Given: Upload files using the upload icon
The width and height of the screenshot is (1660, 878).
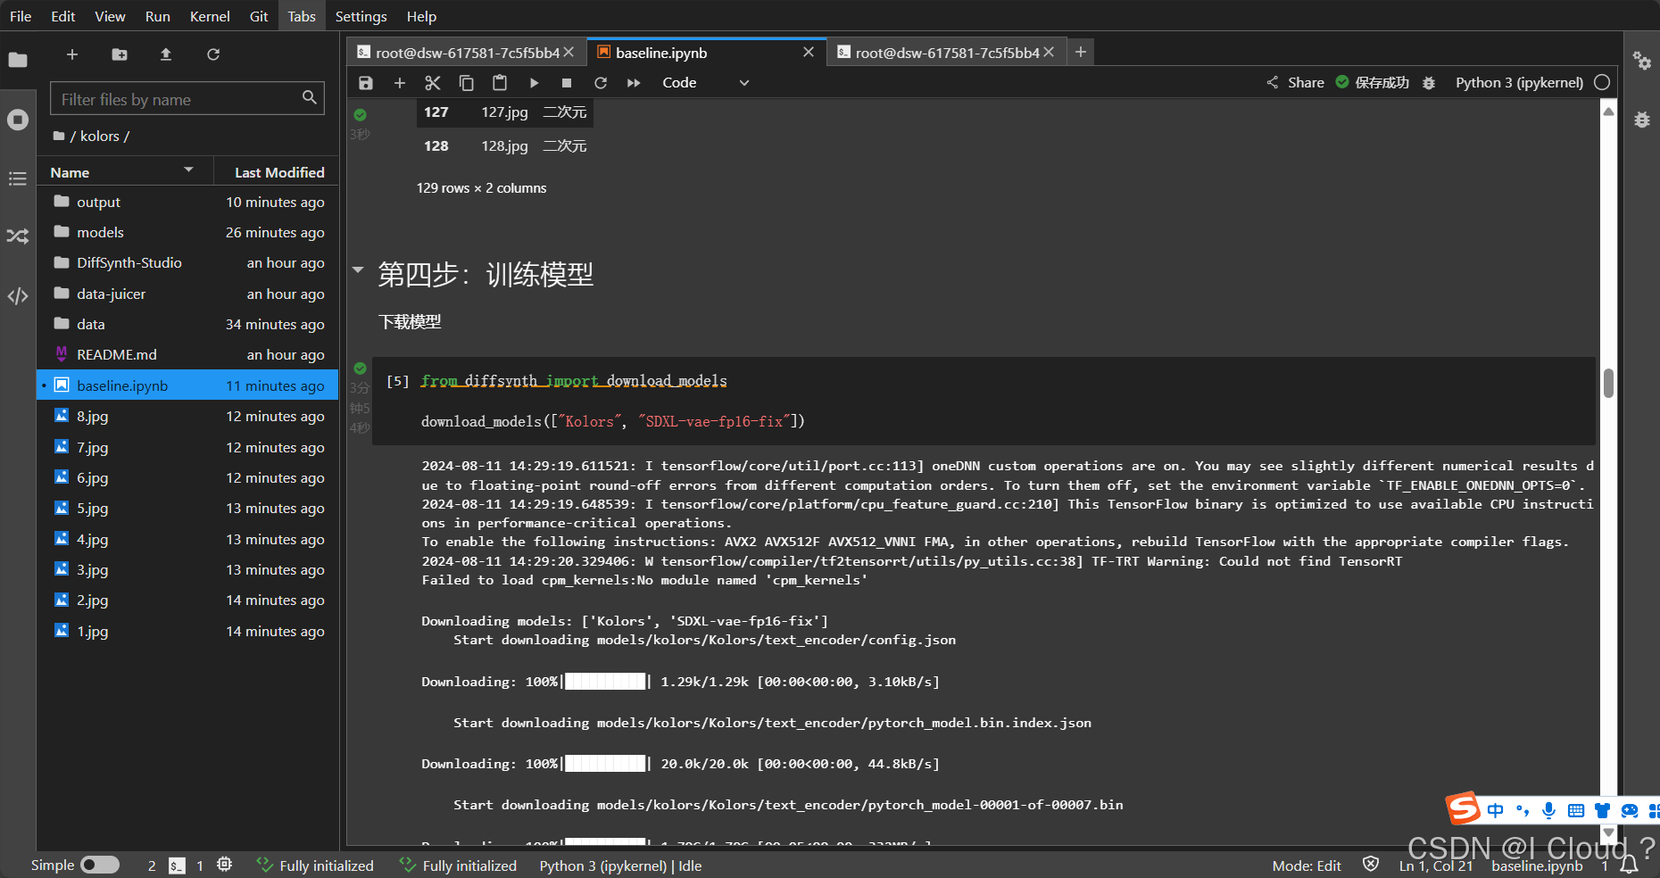Looking at the screenshot, I should click(x=166, y=54).
